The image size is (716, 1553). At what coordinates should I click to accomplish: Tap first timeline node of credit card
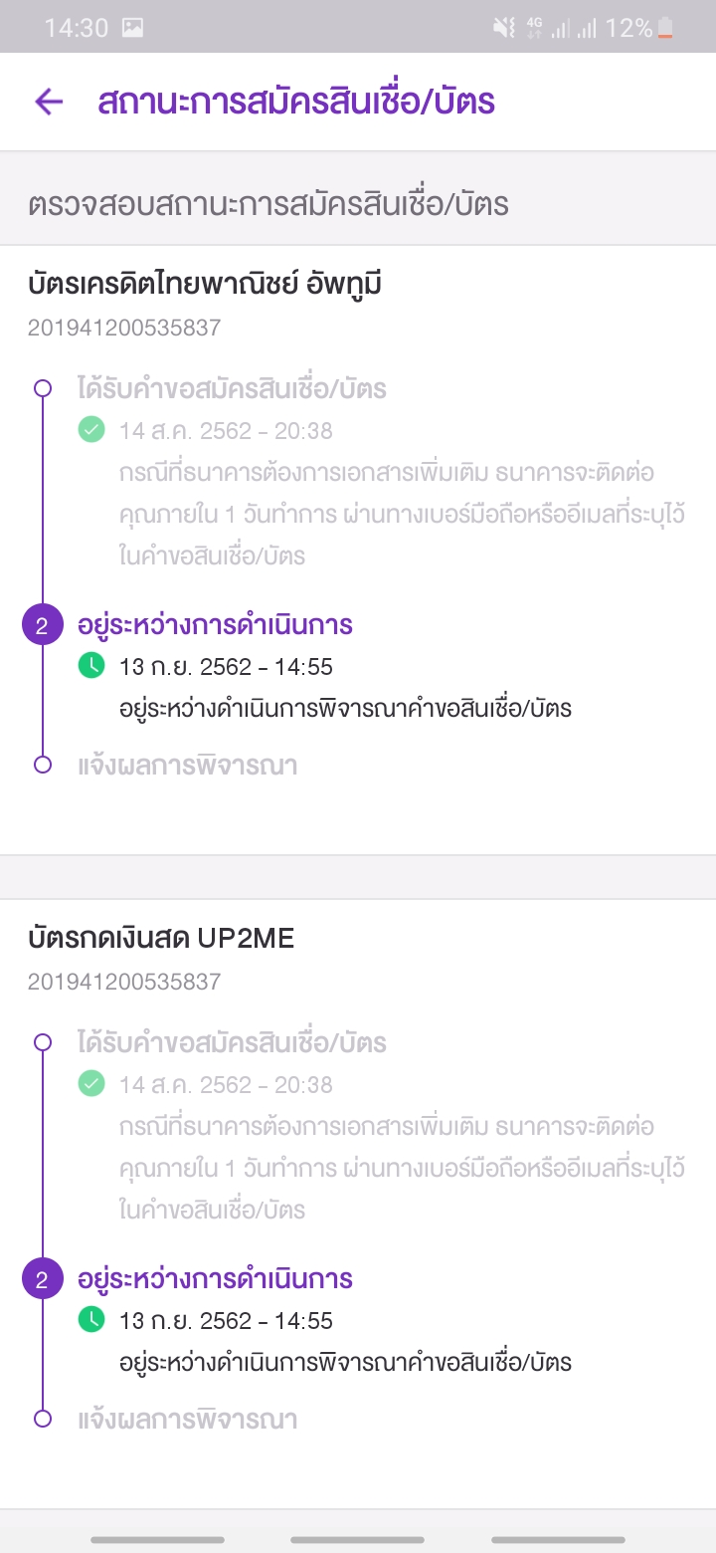pyautogui.click(x=42, y=388)
